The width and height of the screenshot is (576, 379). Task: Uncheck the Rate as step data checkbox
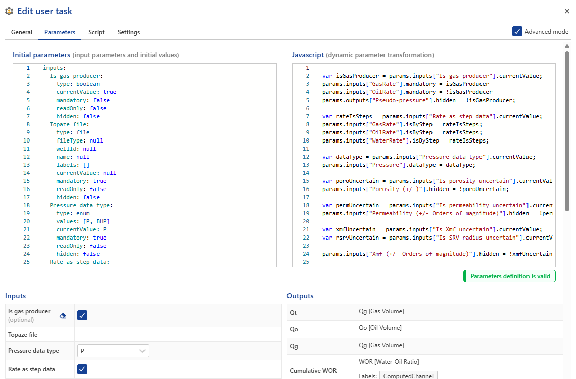click(82, 369)
